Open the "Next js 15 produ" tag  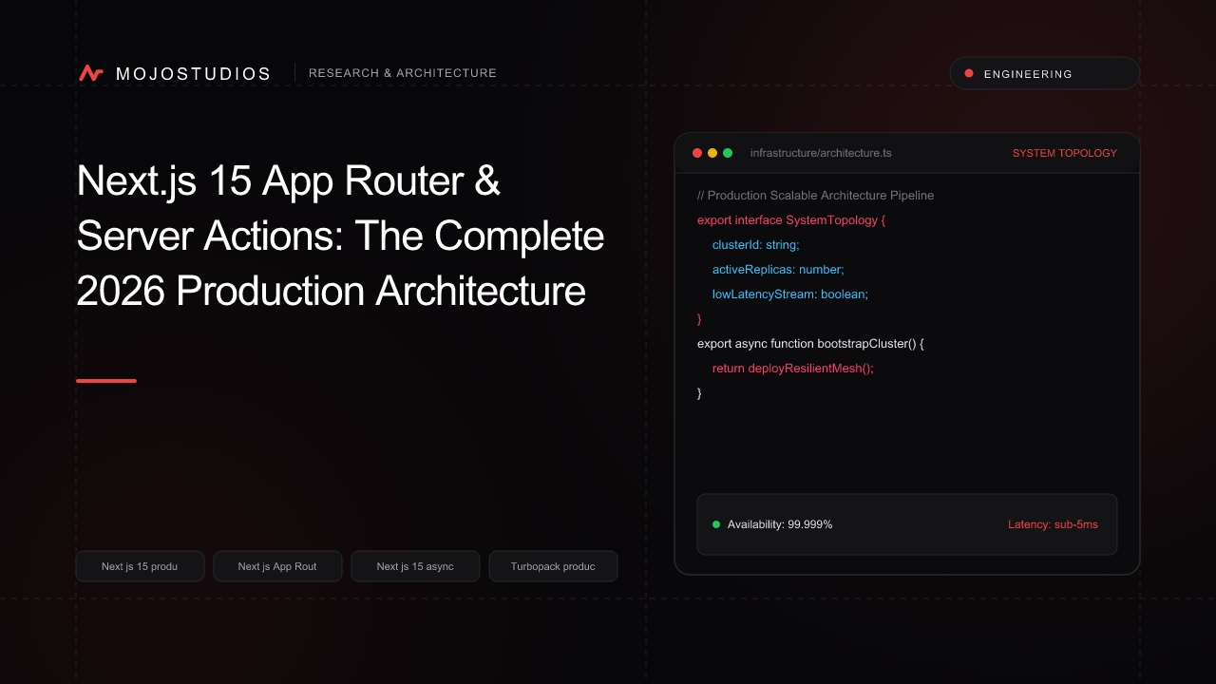tap(140, 566)
